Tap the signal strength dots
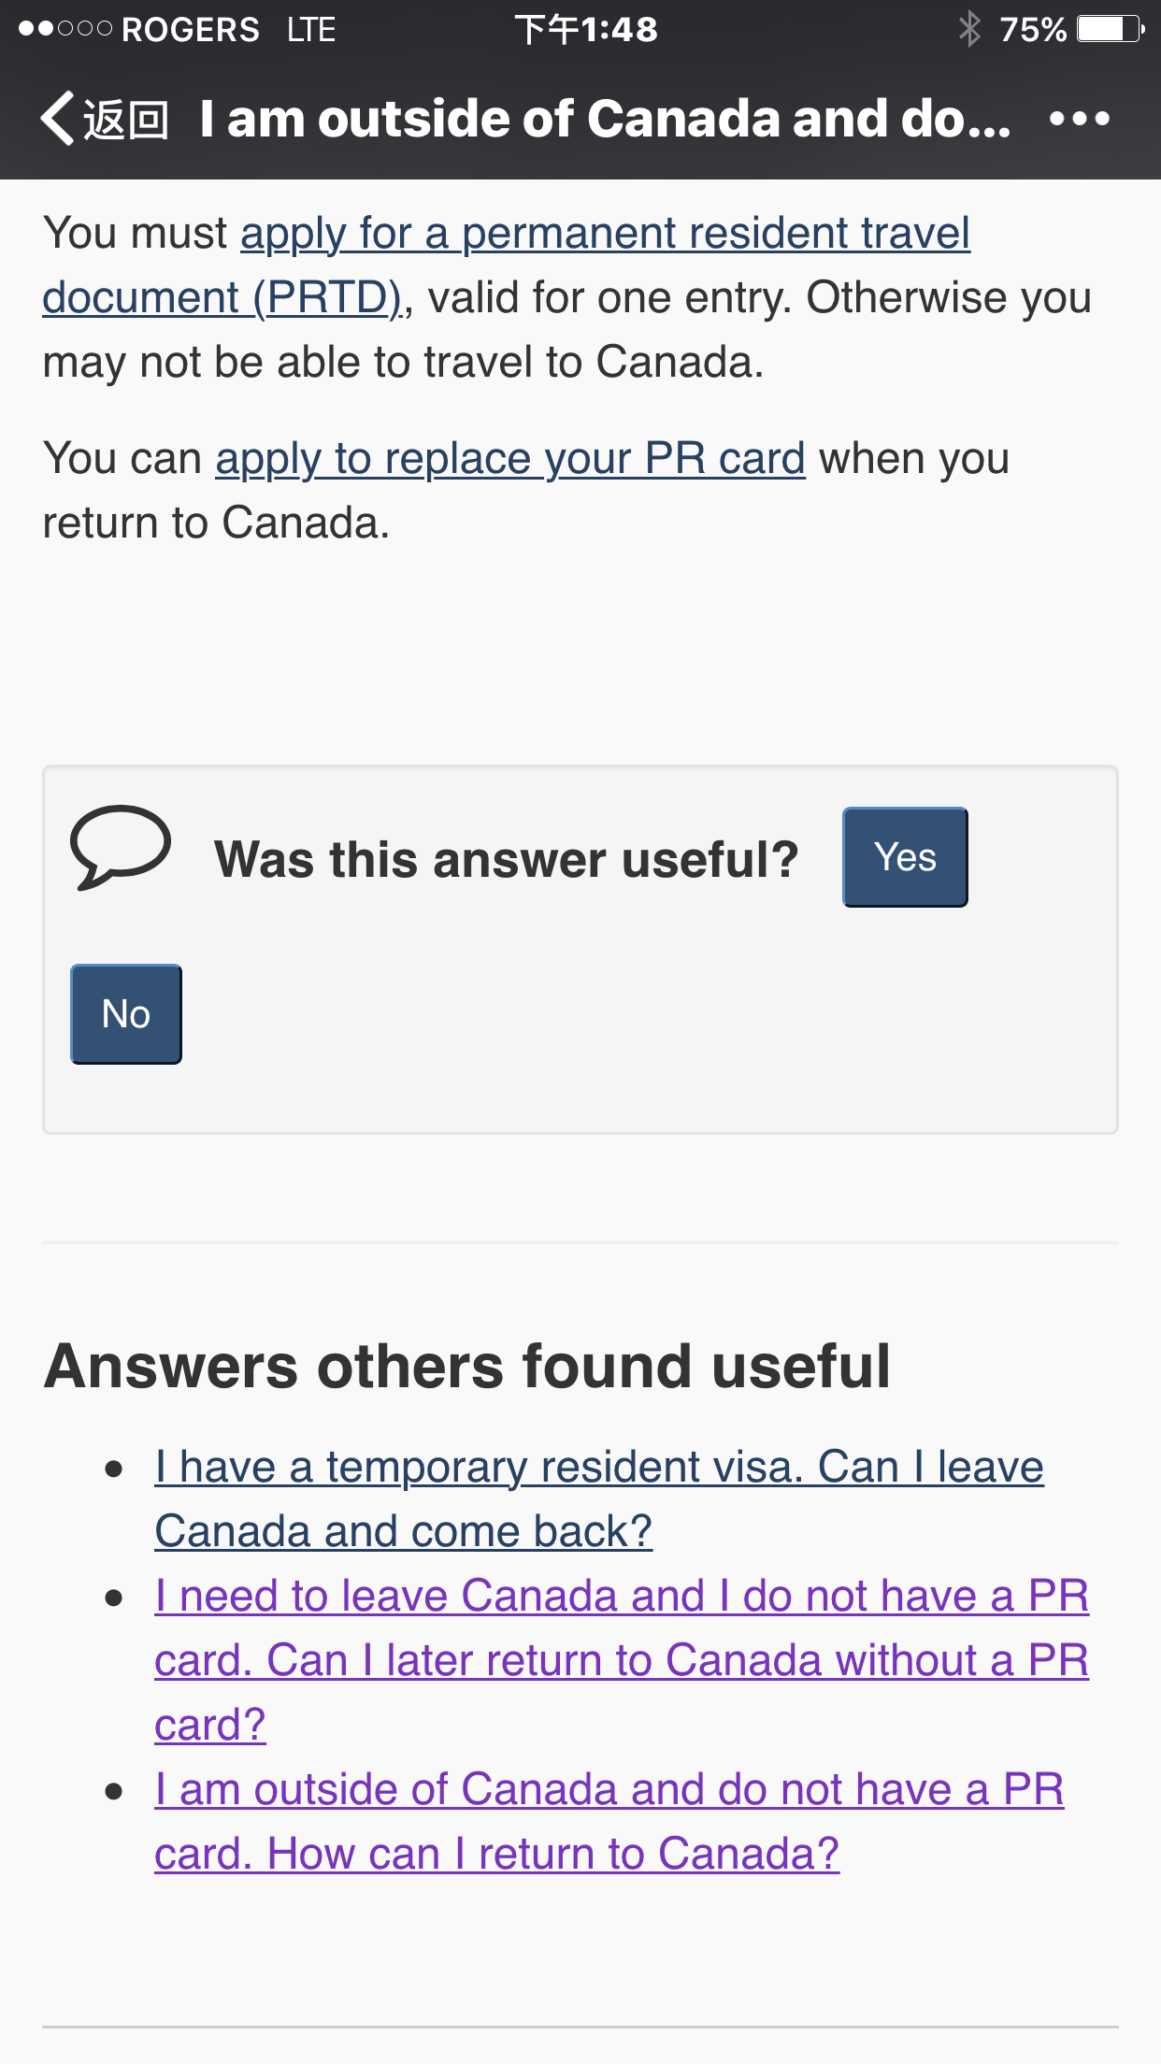 pos(65,29)
